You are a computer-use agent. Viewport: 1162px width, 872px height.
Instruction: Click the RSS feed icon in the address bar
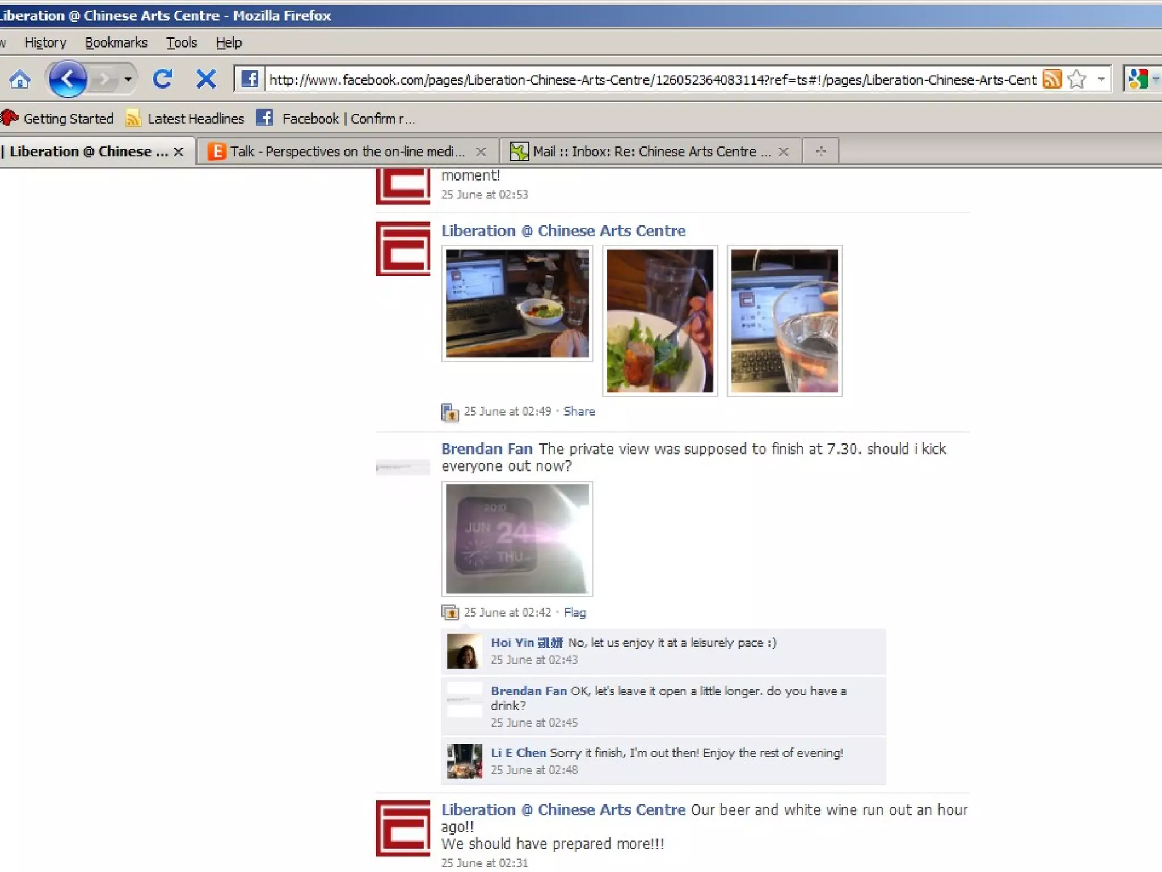1052,79
